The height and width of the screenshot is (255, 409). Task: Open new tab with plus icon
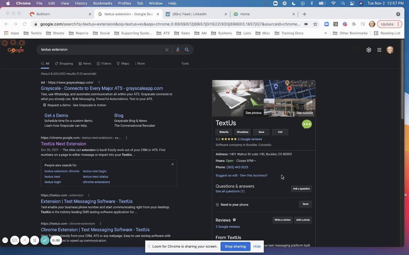tap(304, 14)
